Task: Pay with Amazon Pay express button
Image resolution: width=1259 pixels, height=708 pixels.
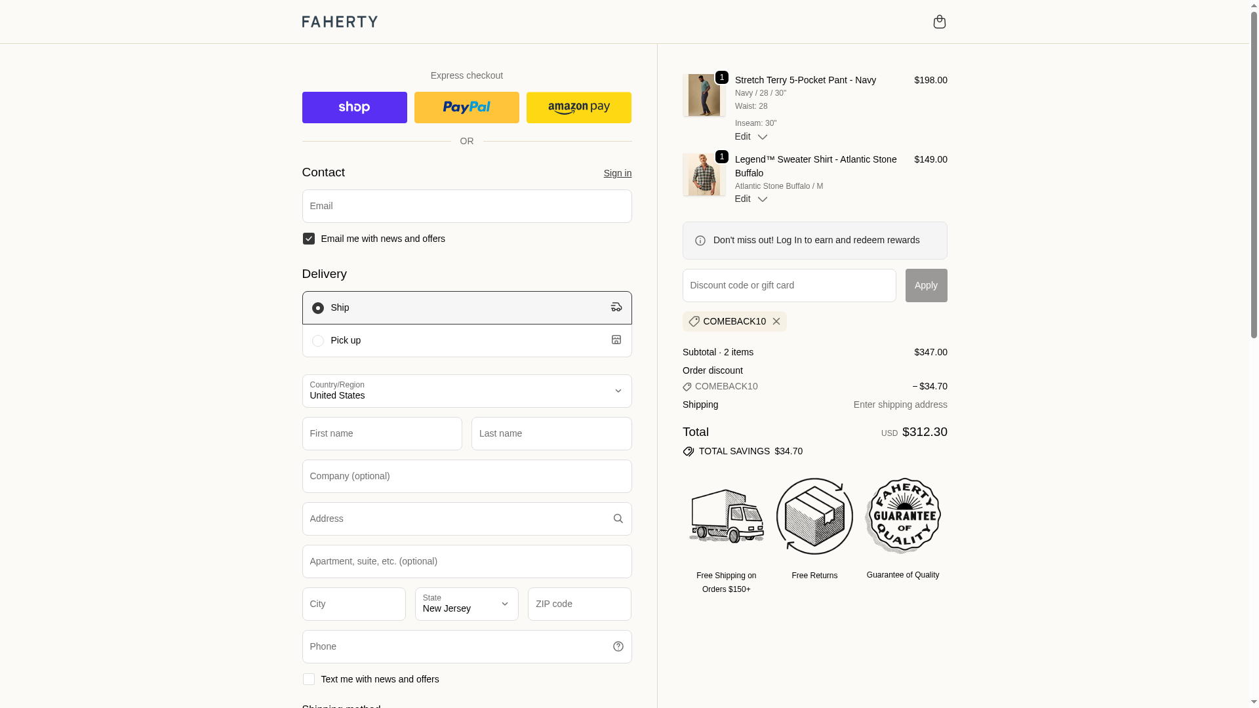Action: (x=578, y=108)
